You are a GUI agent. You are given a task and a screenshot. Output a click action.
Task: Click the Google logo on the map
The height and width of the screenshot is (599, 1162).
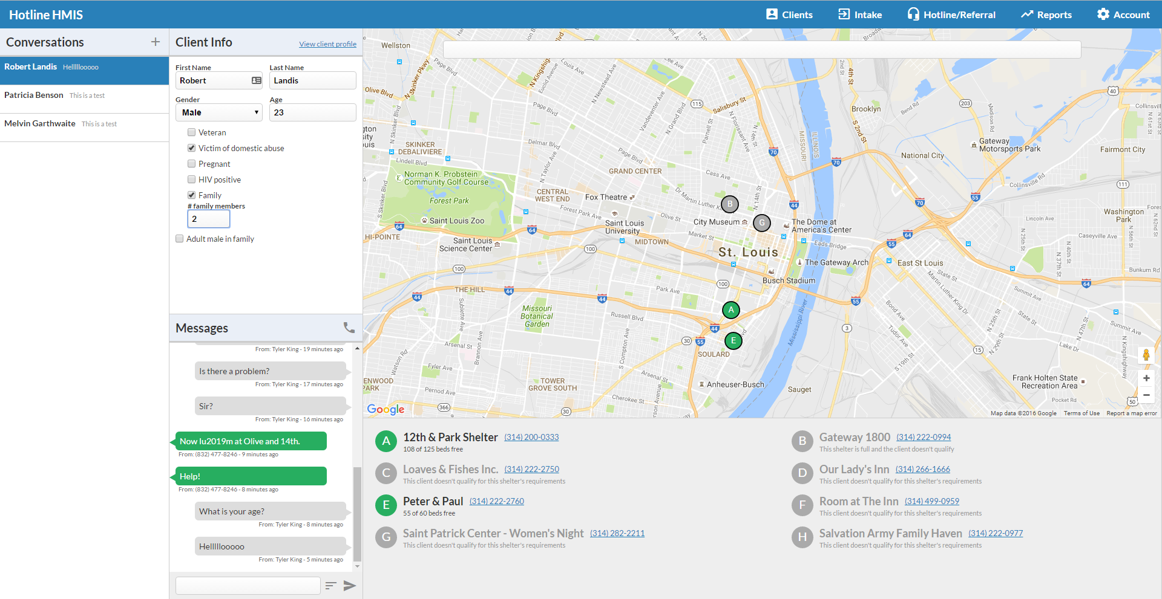pyautogui.click(x=386, y=409)
